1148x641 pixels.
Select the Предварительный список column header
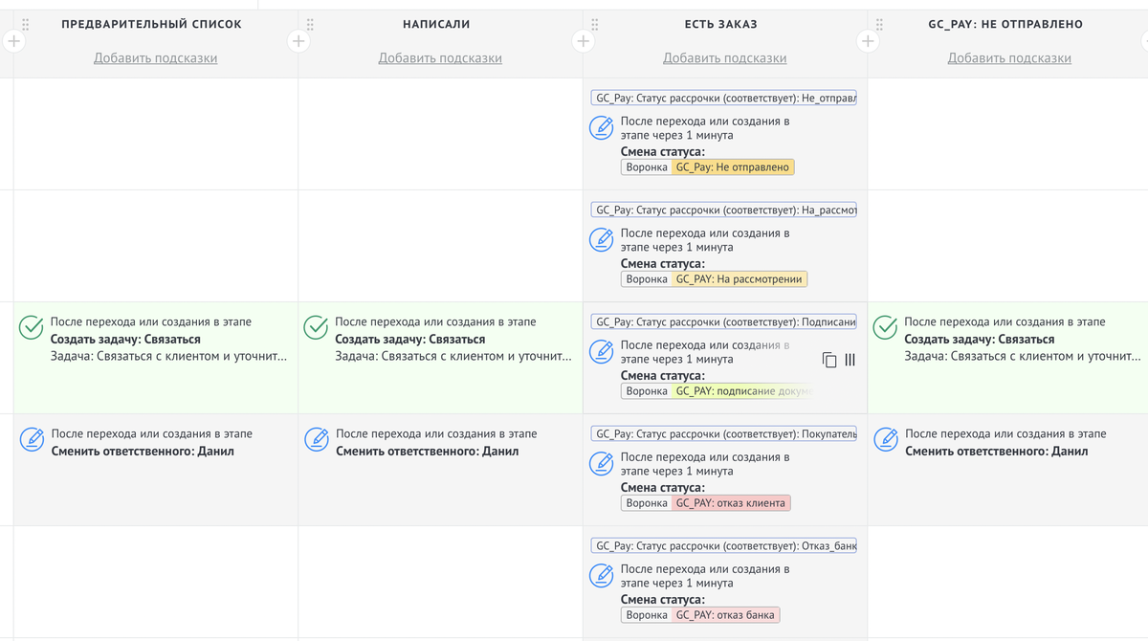click(151, 24)
